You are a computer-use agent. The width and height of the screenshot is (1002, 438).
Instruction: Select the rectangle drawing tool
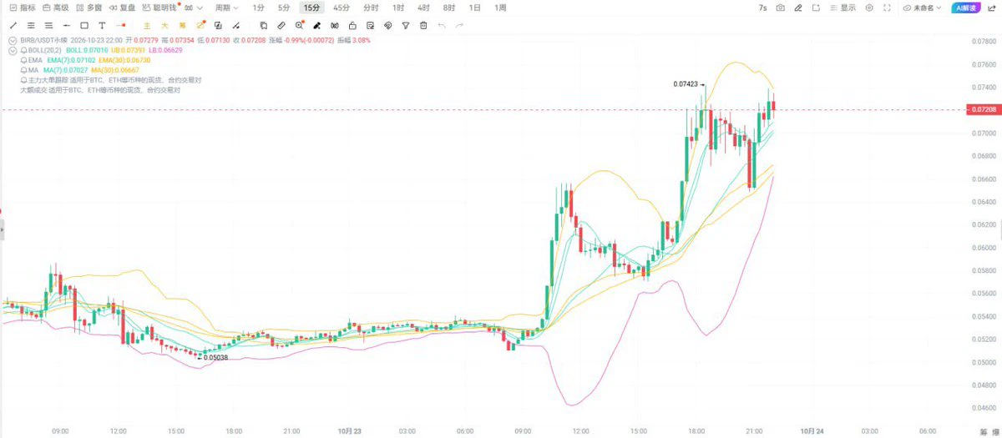(x=84, y=25)
